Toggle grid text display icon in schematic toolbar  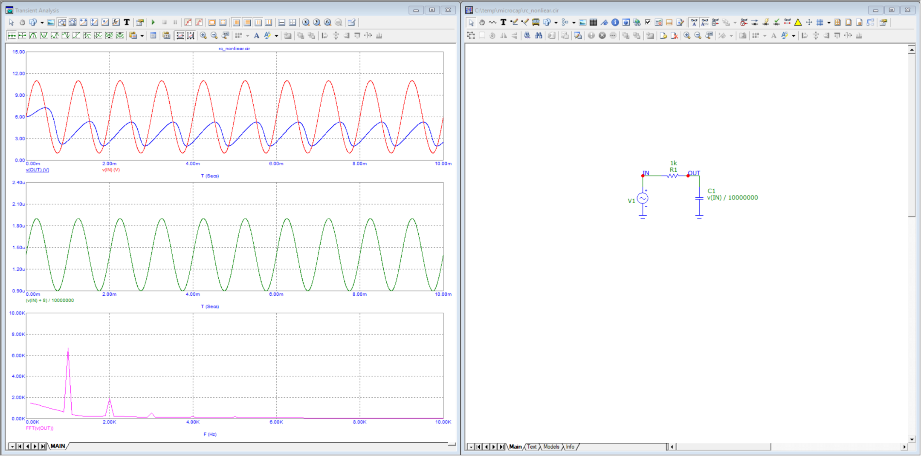point(694,22)
